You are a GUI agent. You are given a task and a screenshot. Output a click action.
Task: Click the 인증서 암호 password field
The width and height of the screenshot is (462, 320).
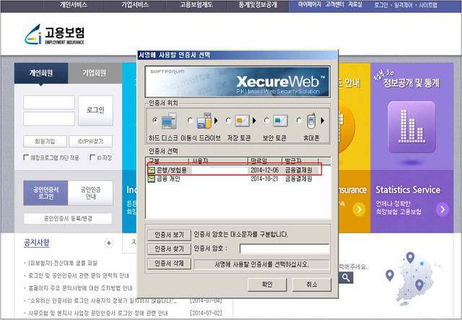[284, 249]
